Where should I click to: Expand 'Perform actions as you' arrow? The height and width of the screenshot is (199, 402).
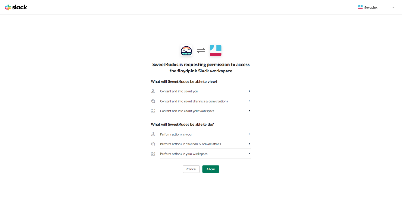tap(249, 134)
